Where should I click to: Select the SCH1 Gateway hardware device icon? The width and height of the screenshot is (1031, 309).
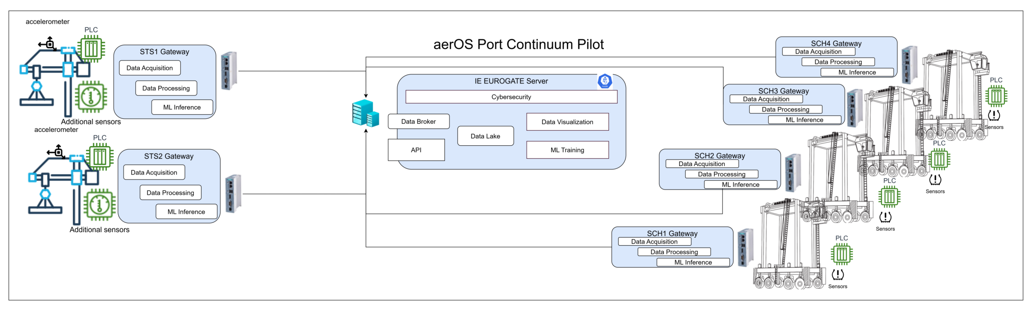[745, 247]
